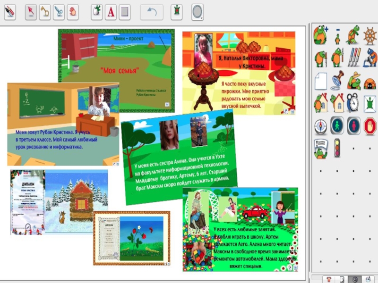Click the second turtle with raised pen icon
Viewport: 378px width, 283px height.
pos(337,57)
